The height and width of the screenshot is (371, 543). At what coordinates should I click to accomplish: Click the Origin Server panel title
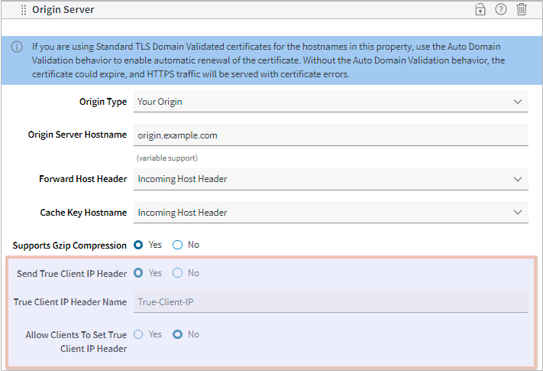63,10
